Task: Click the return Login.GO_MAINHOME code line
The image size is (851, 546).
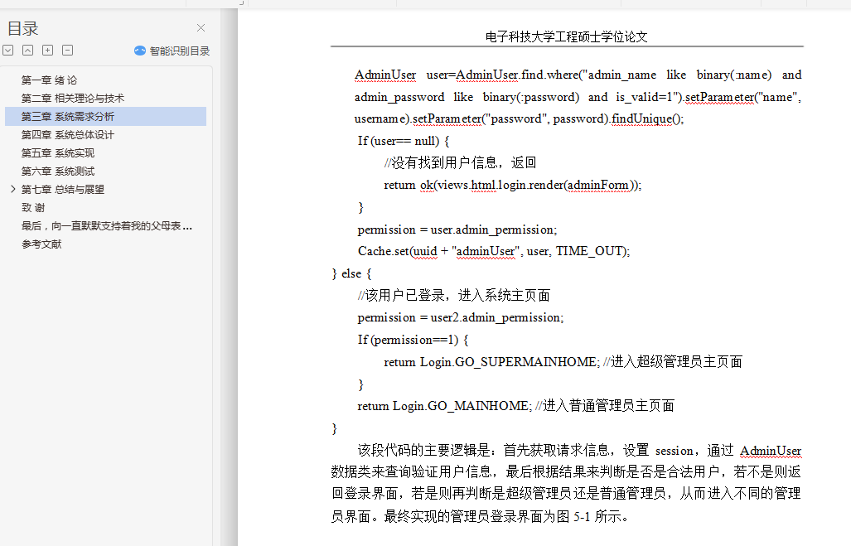Action: click(x=515, y=406)
